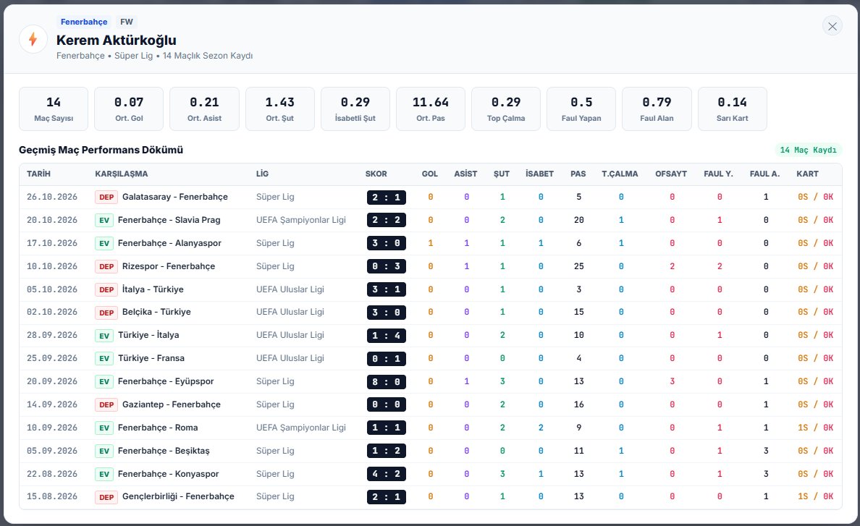
Task: Click the Top Çalma stat card
Action: pyautogui.click(x=506, y=109)
